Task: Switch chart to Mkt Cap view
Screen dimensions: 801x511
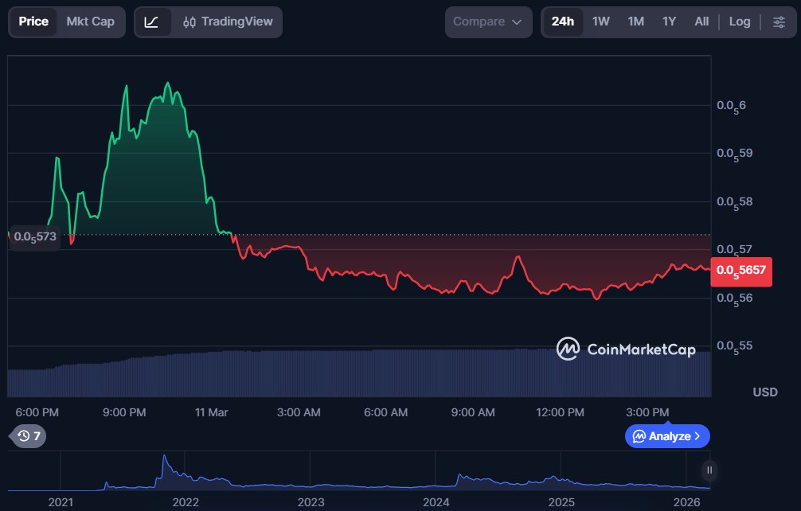Action: pyautogui.click(x=90, y=21)
